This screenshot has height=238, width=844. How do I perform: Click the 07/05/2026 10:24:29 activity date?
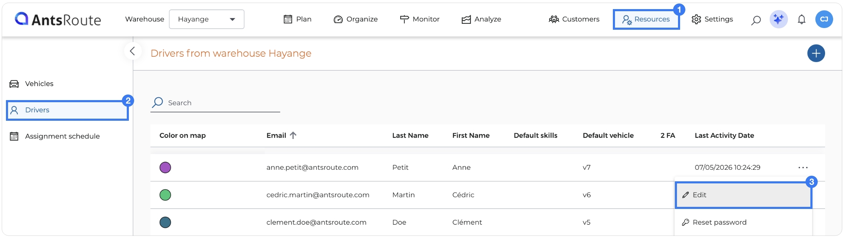pyautogui.click(x=727, y=168)
